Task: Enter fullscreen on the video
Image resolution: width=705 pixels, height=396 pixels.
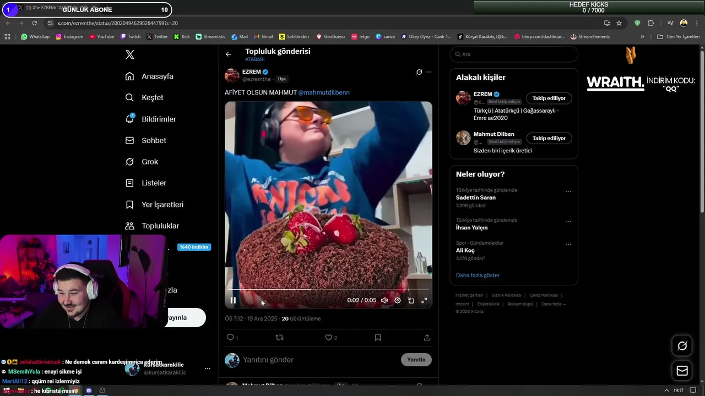Action: coord(424,300)
